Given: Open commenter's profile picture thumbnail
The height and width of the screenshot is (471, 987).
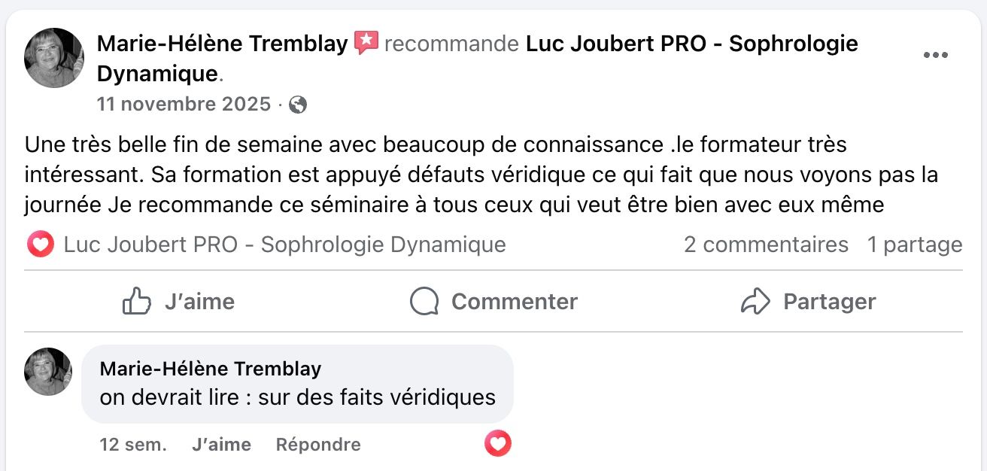Looking at the screenshot, I should point(48,372).
